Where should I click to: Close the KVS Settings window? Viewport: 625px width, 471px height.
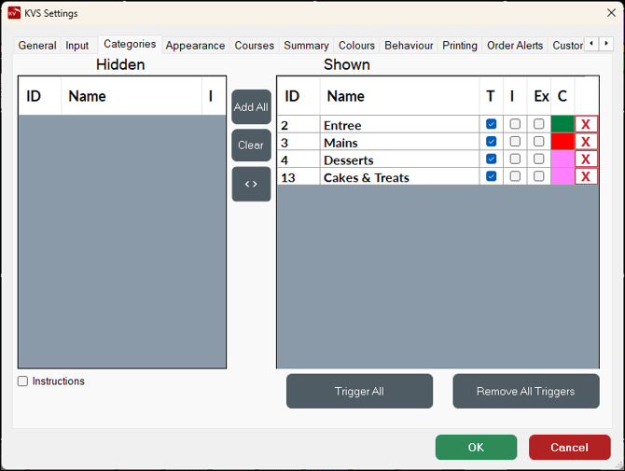(611, 13)
